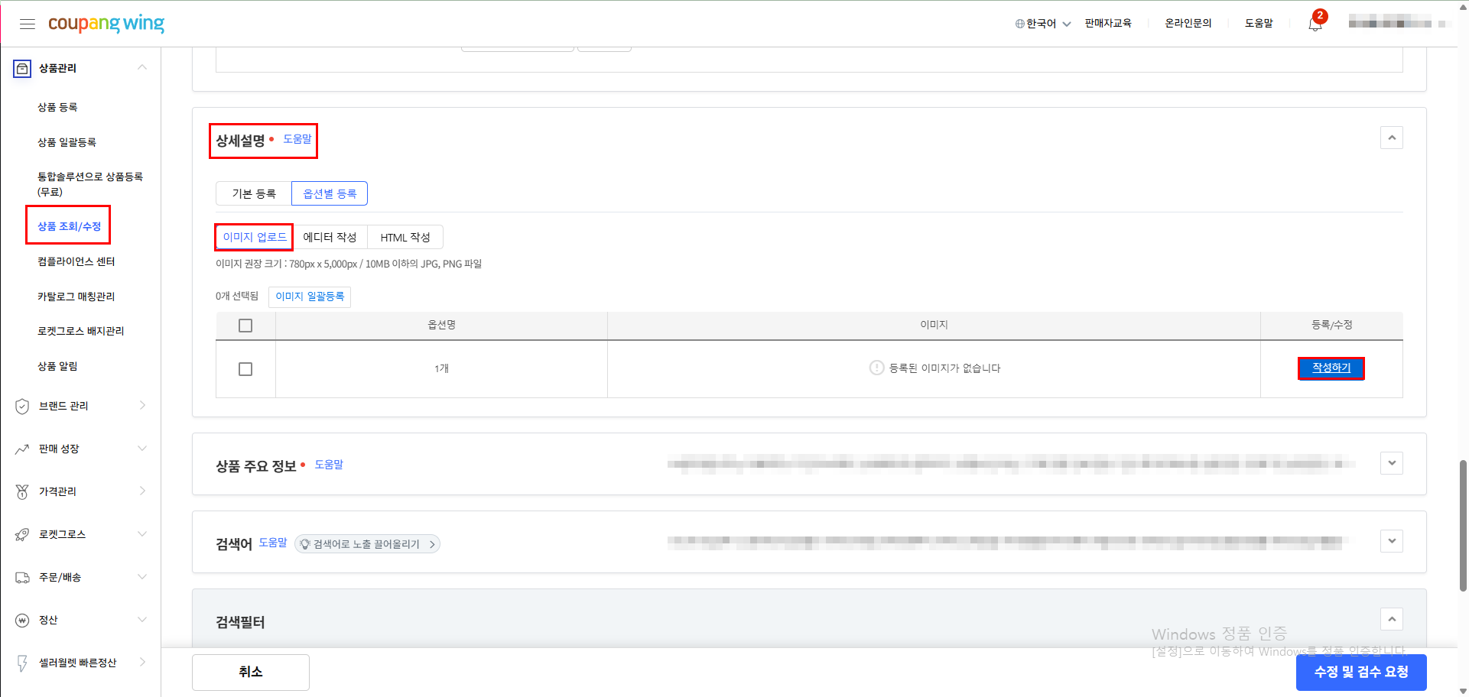Click the 로켓그로스 rocket icon
Image resolution: width=1469 pixels, height=697 pixels.
click(22, 535)
